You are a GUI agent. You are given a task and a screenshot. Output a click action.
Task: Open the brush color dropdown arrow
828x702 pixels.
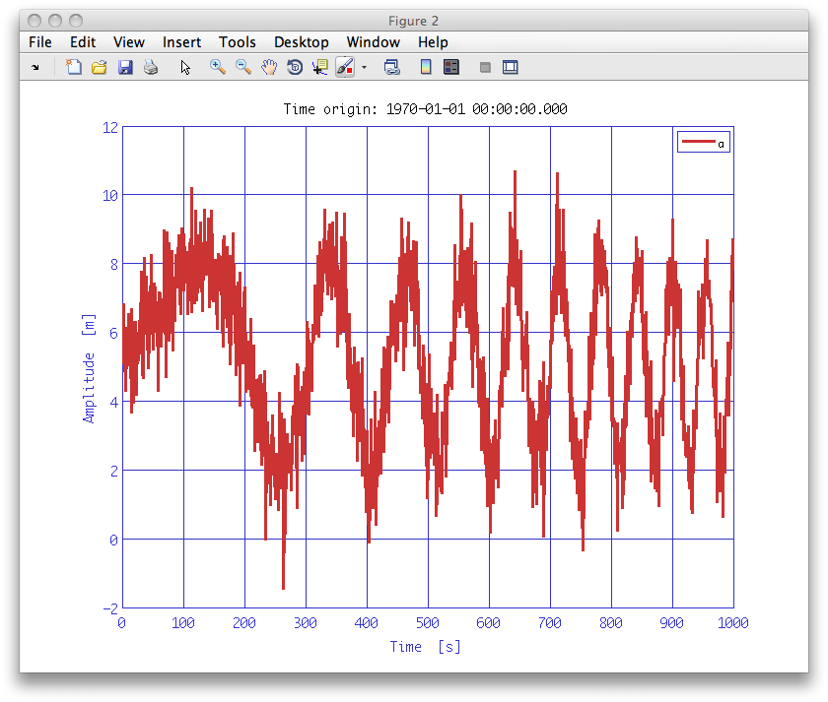[364, 68]
